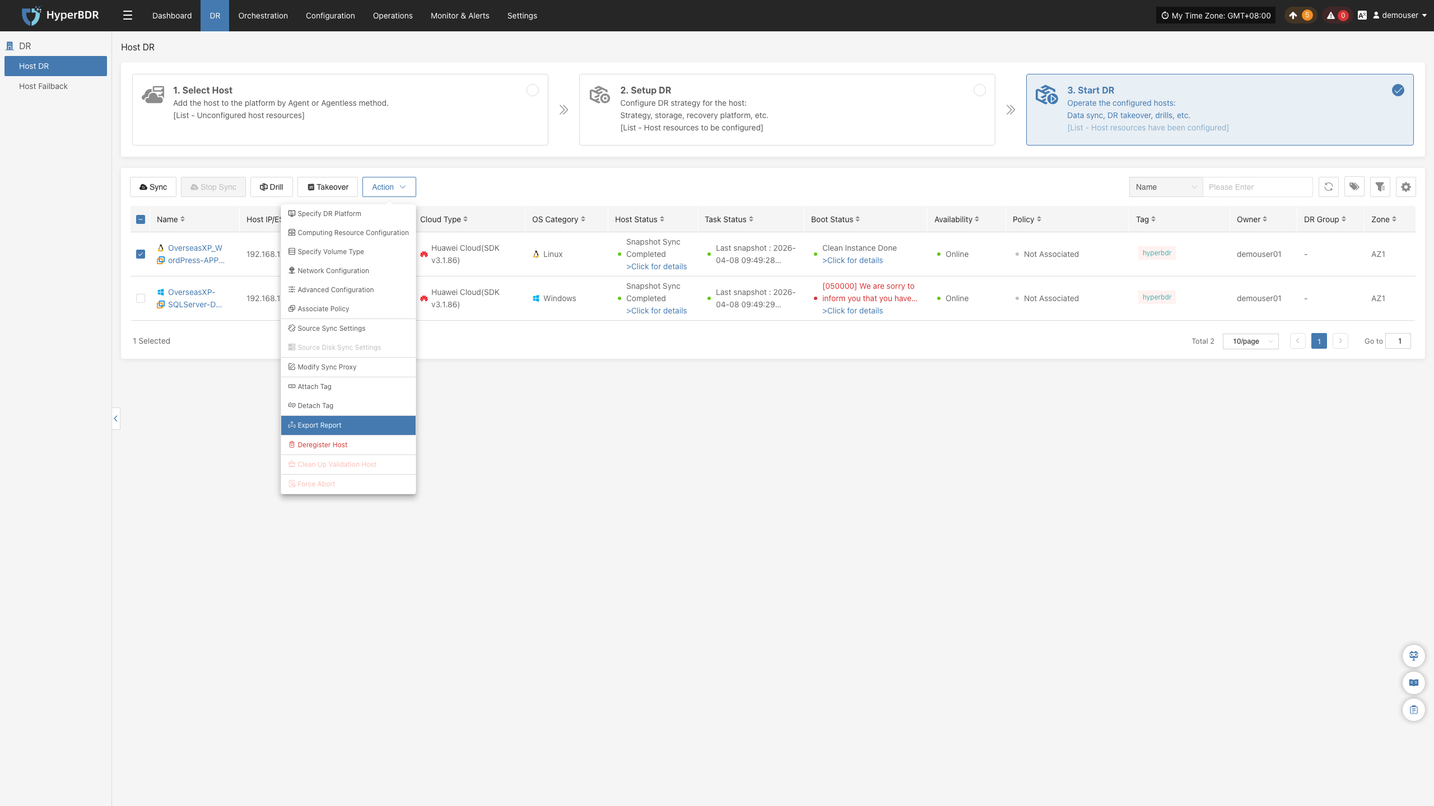Open table column settings gear icon

coord(1405,187)
